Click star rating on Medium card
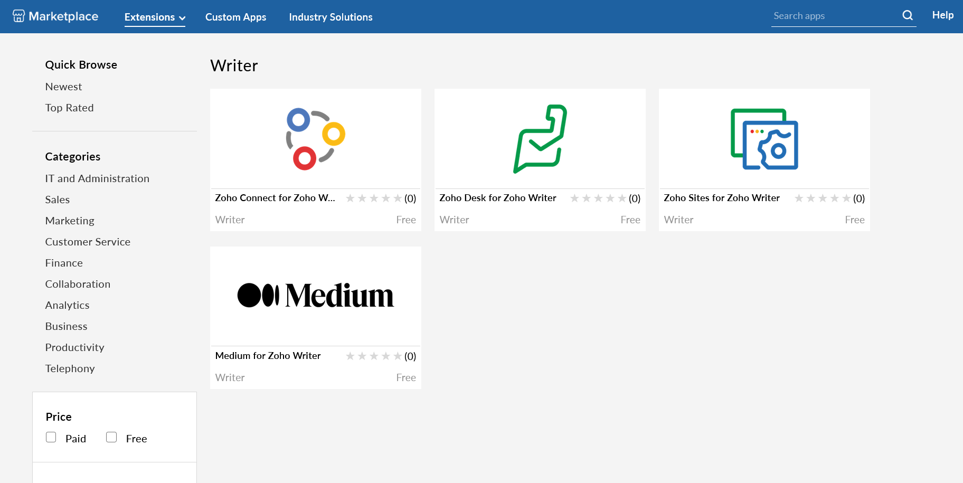 (374, 356)
